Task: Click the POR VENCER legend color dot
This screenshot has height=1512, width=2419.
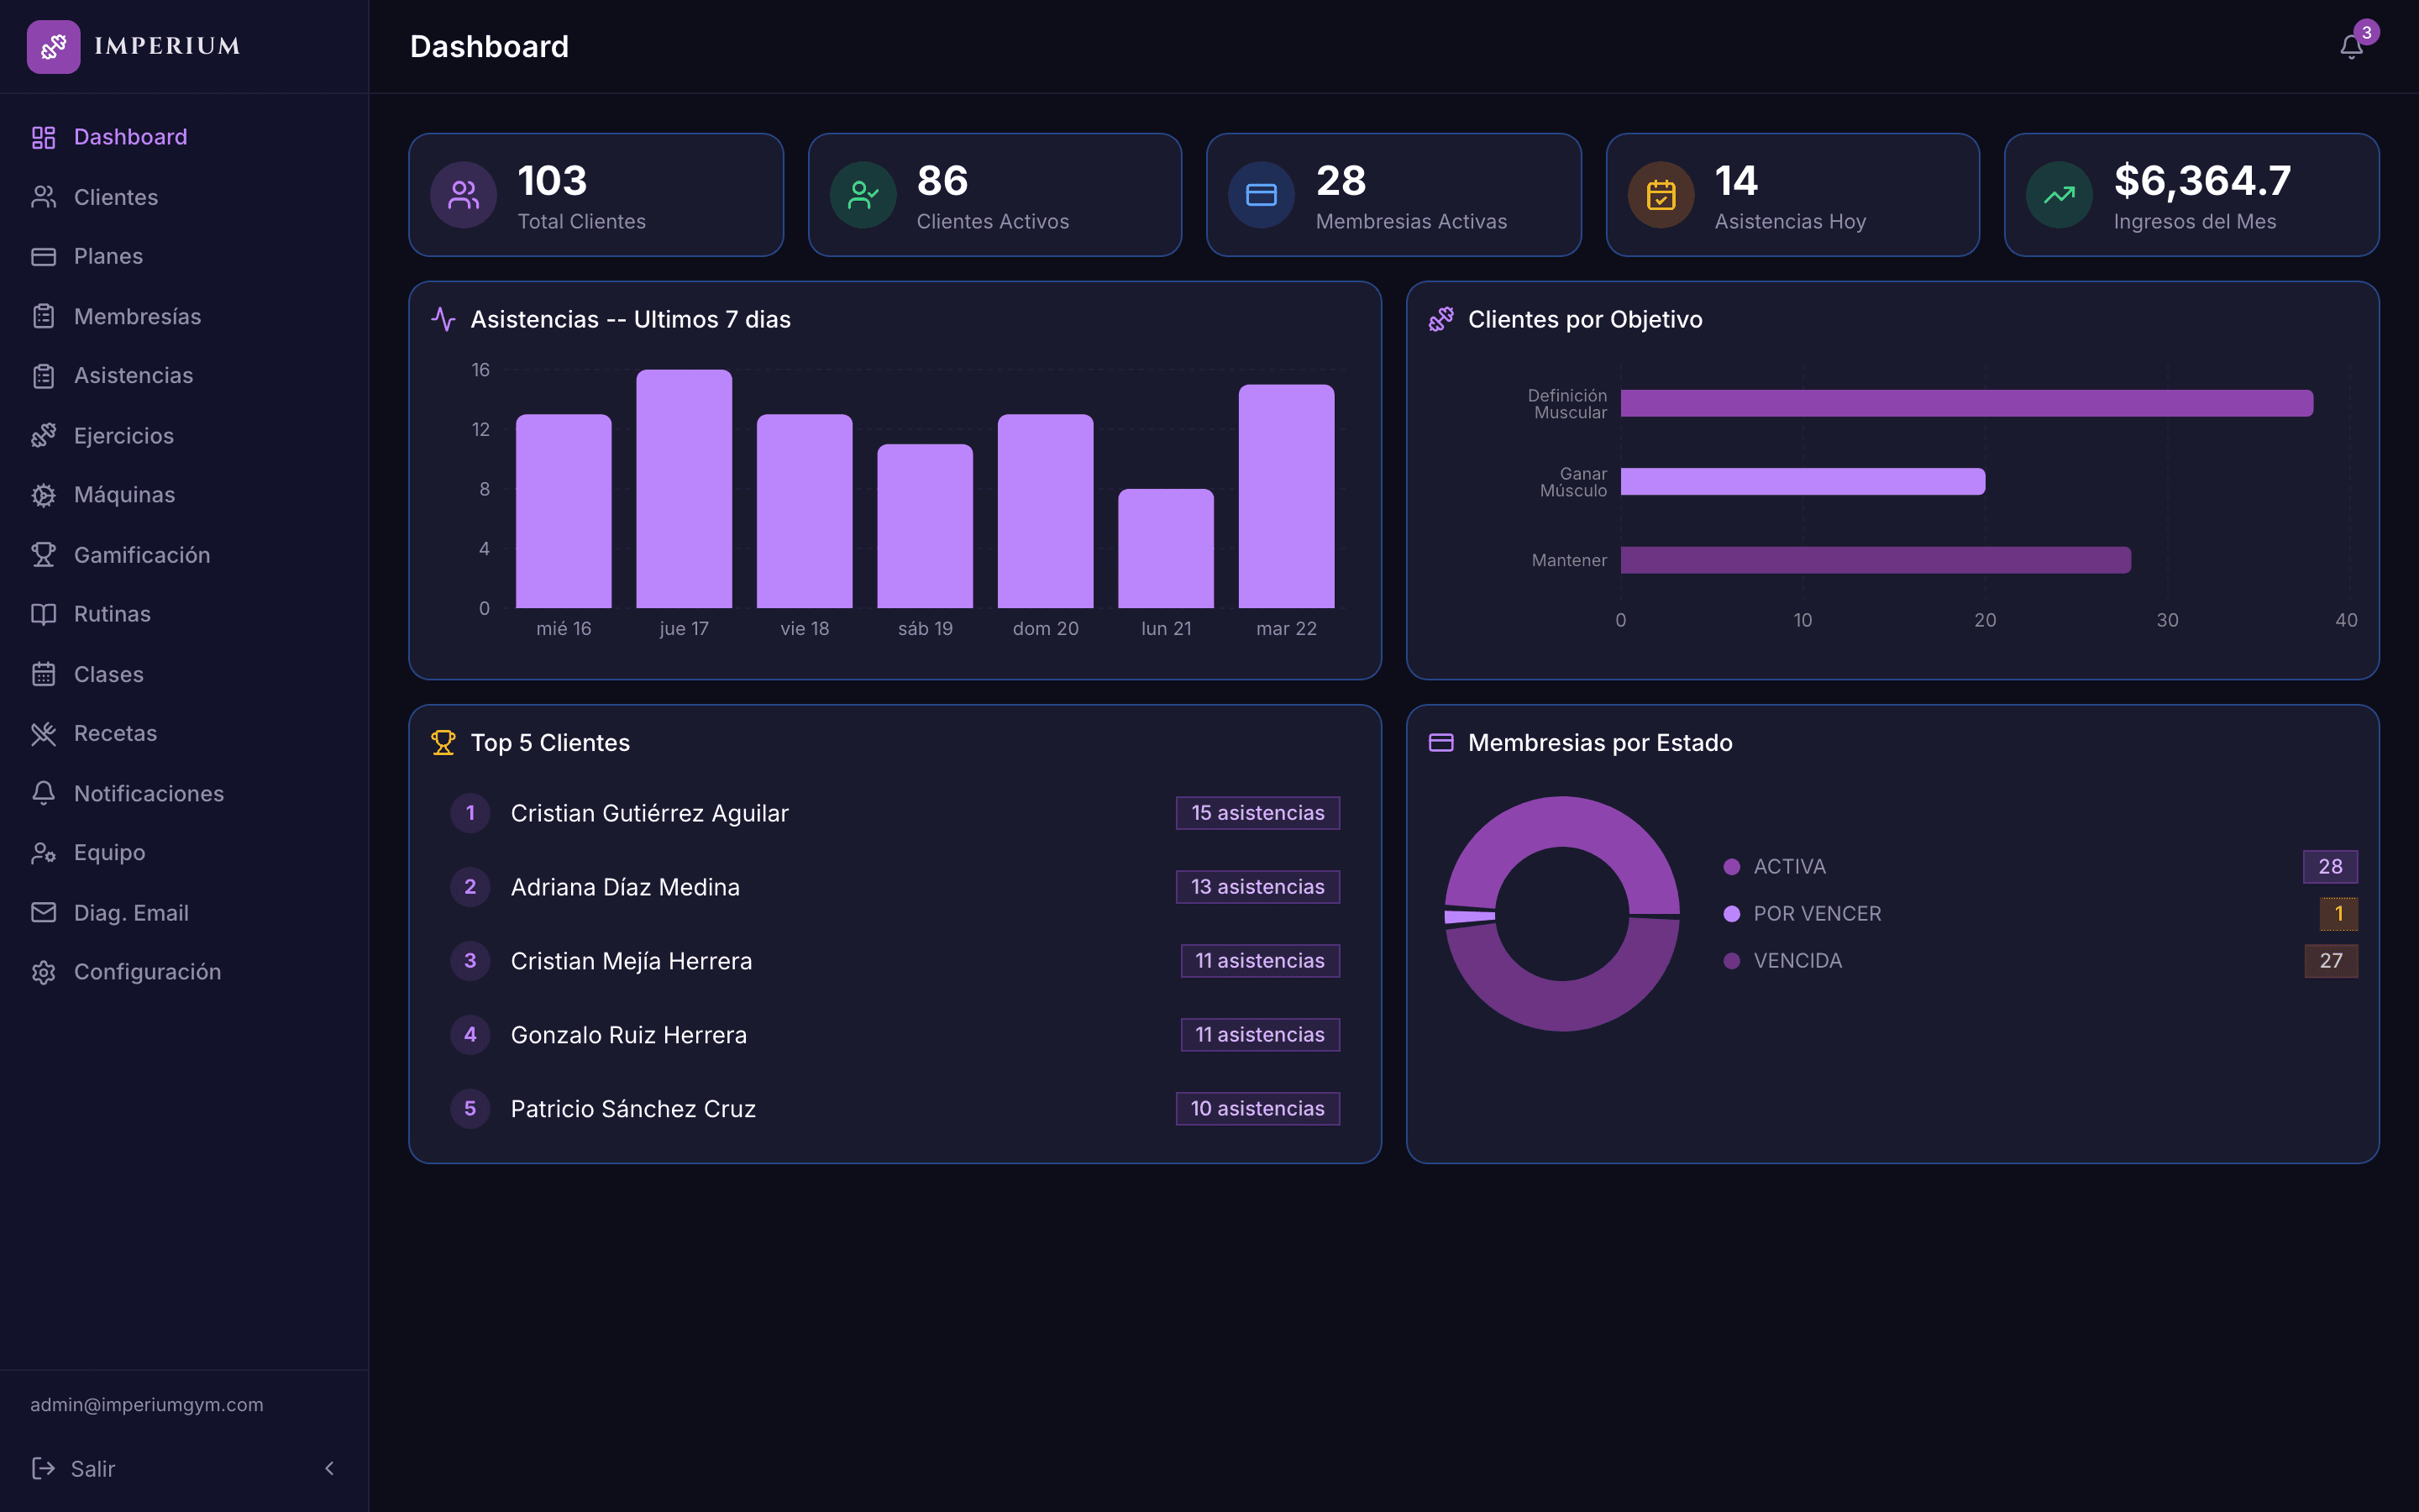Action: [x=1731, y=914]
